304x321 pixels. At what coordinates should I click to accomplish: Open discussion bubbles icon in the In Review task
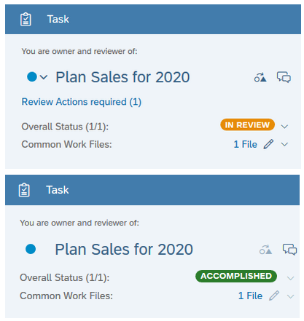point(284,77)
